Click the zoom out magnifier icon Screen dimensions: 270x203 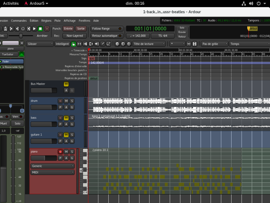[x=117, y=44]
